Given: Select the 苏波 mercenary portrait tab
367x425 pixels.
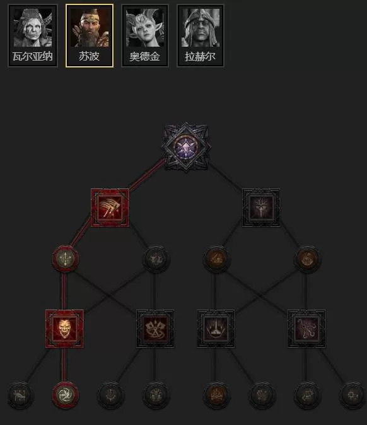Looking at the screenshot, I should (x=90, y=35).
